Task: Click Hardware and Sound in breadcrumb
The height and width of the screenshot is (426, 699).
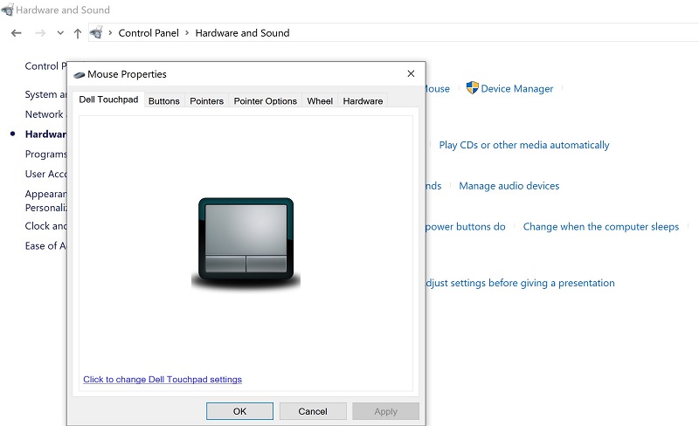Action: 242,33
